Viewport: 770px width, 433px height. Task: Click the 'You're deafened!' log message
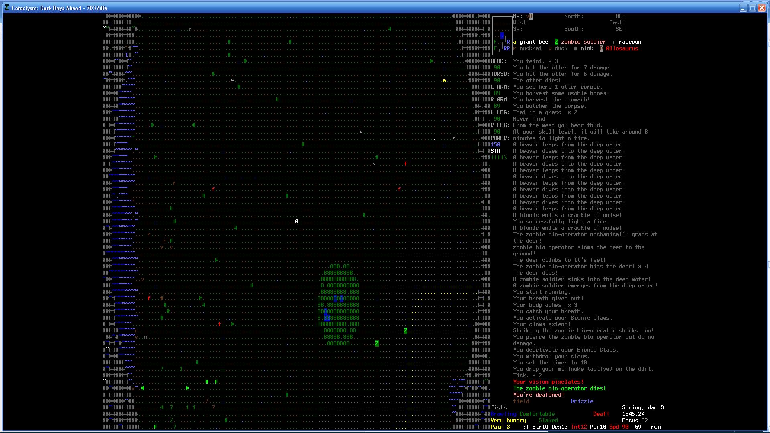pyautogui.click(x=538, y=395)
